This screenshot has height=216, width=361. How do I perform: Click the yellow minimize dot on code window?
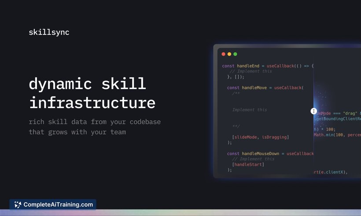[x=229, y=54]
